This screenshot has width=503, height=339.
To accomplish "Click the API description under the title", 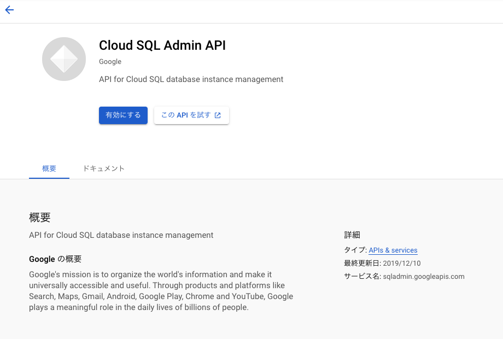I will 190,79.
